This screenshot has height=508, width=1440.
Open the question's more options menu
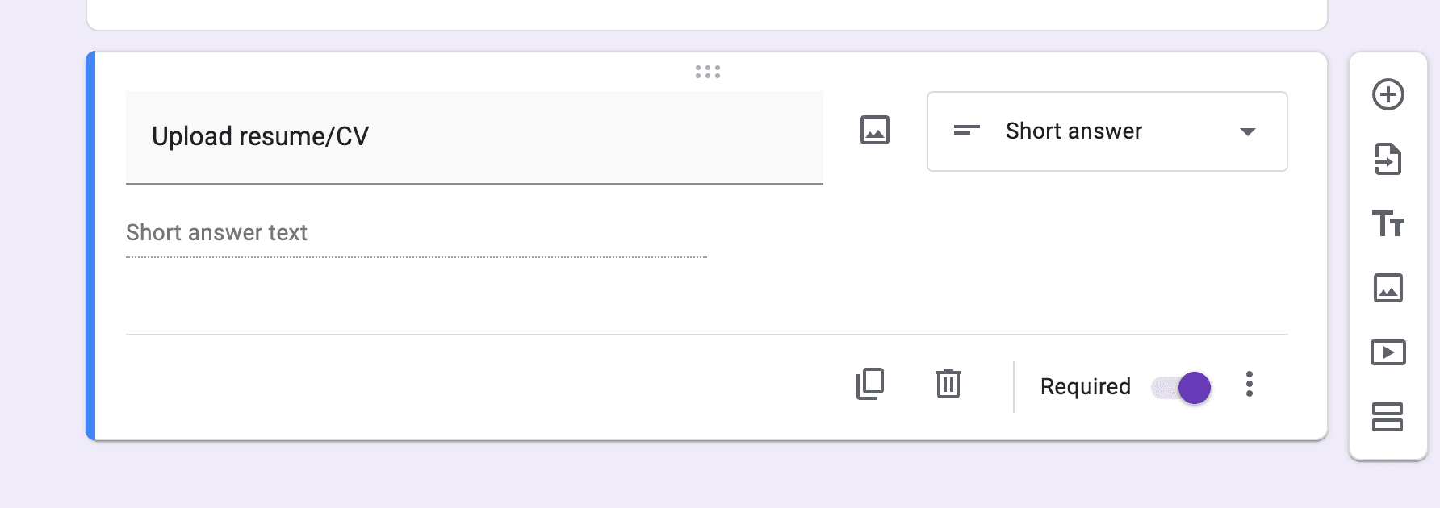click(1250, 385)
